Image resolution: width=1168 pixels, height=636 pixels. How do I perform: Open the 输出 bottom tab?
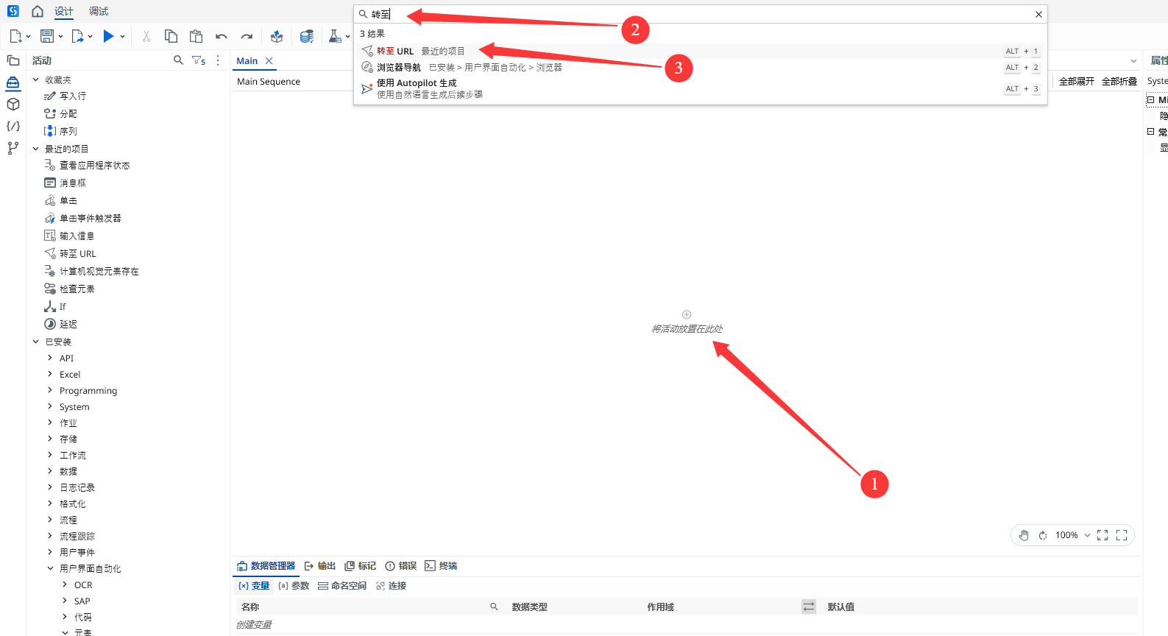(x=320, y=566)
